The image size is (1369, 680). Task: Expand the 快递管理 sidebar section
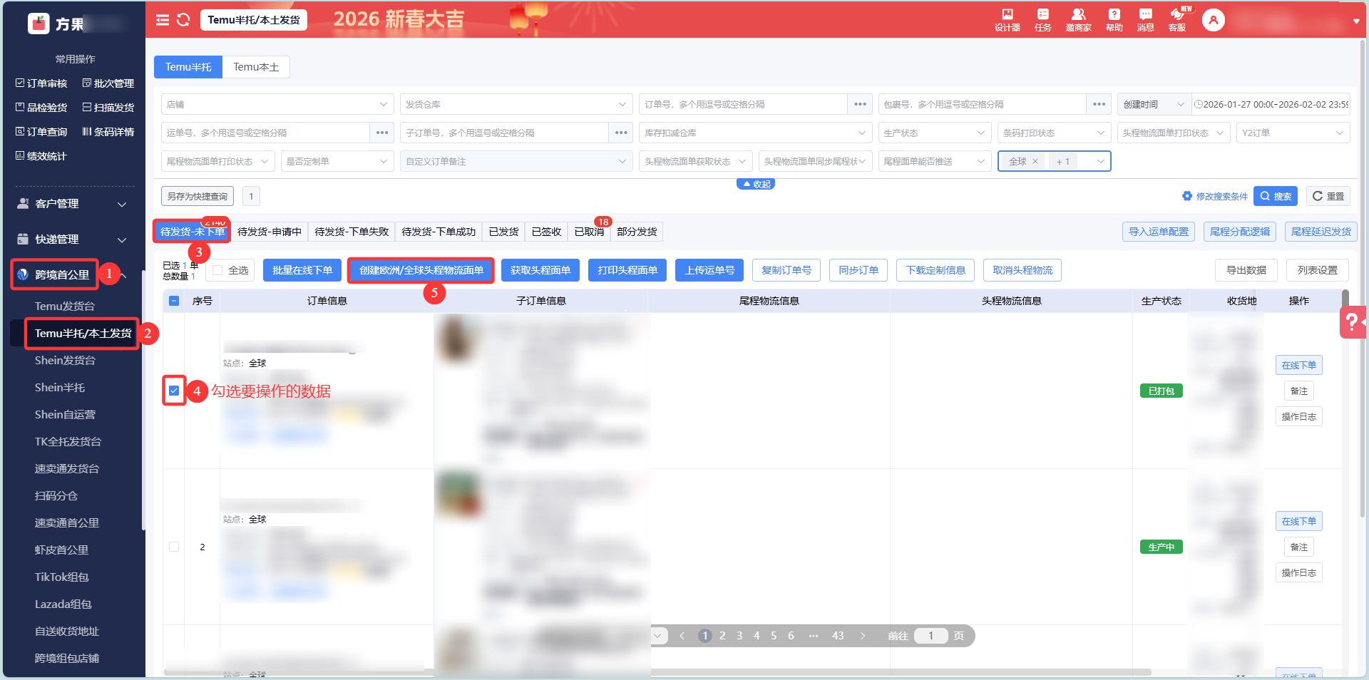(73, 239)
